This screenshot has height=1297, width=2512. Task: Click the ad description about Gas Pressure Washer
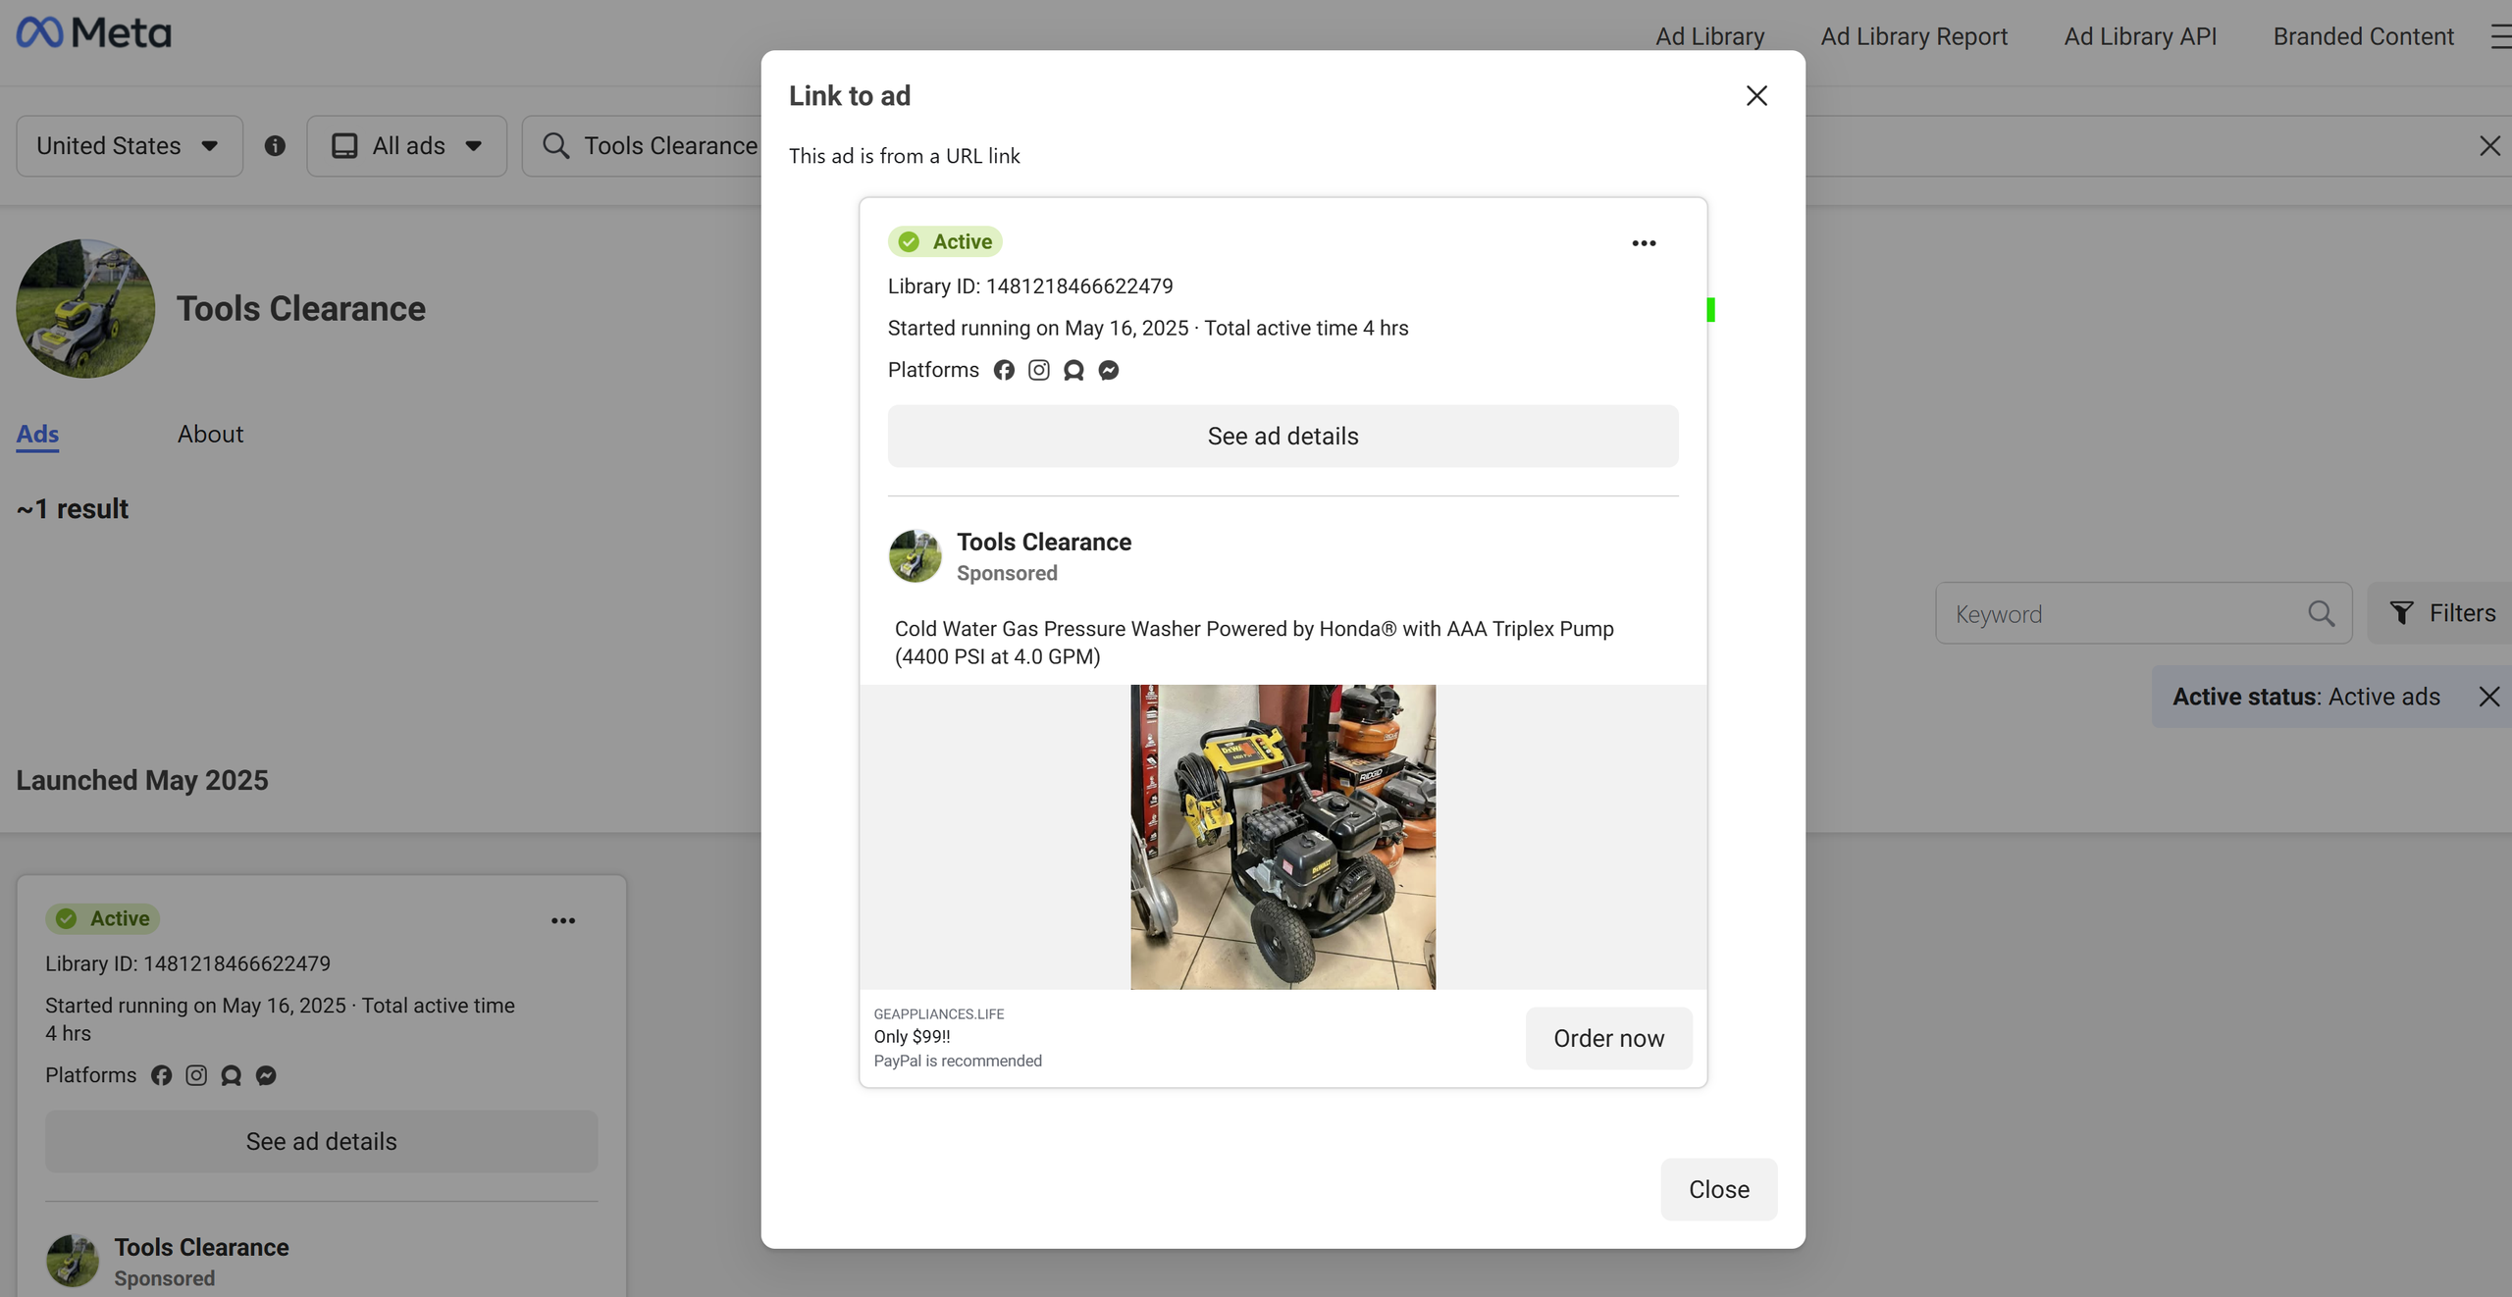click(1254, 643)
